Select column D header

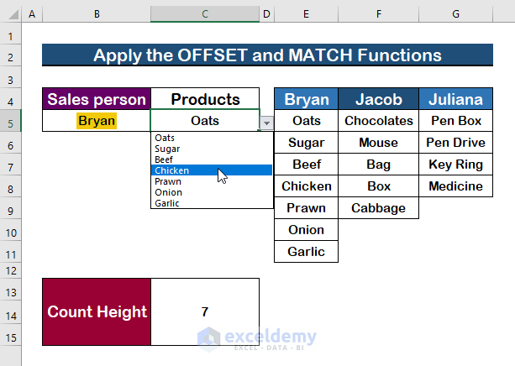pyautogui.click(x=266, y=14)
